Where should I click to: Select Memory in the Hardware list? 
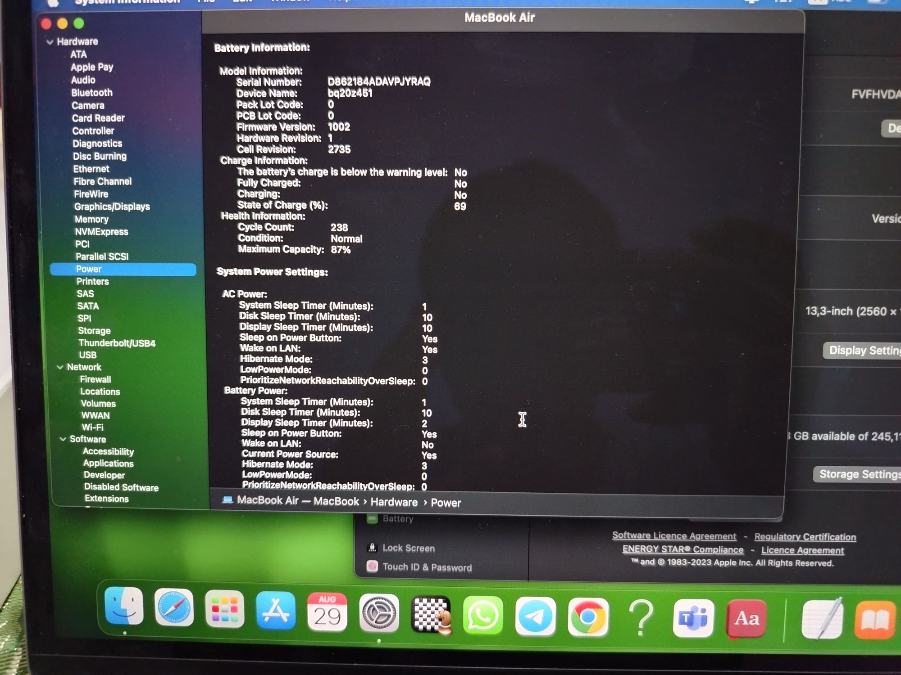coord(91,219)
